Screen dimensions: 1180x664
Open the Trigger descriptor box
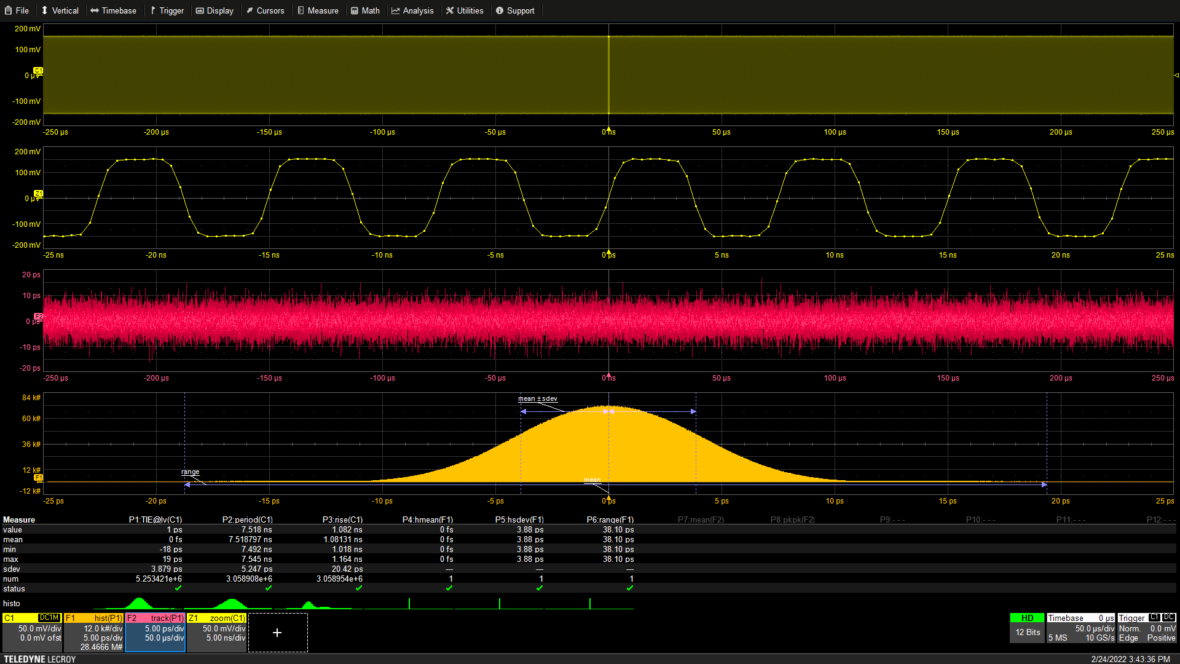(1147, 628)
